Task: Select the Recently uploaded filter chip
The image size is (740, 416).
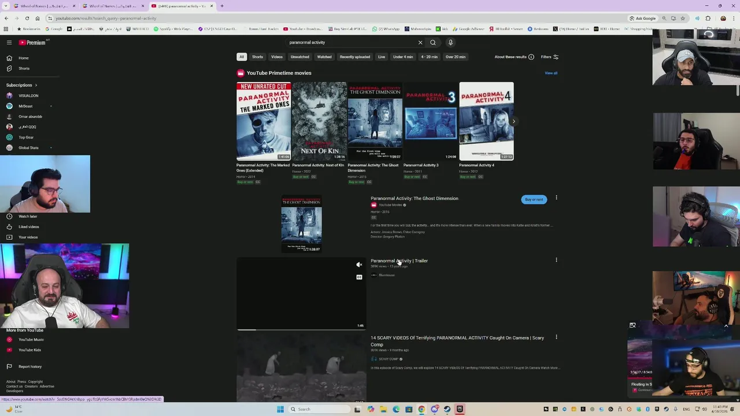Action: pos(354,57)
